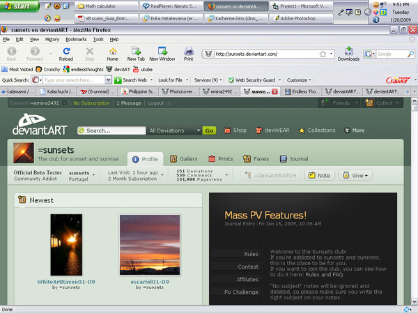Switch to the Faves tab
Image resolution: width=418 pixels, height=314 pixels.
256,159
